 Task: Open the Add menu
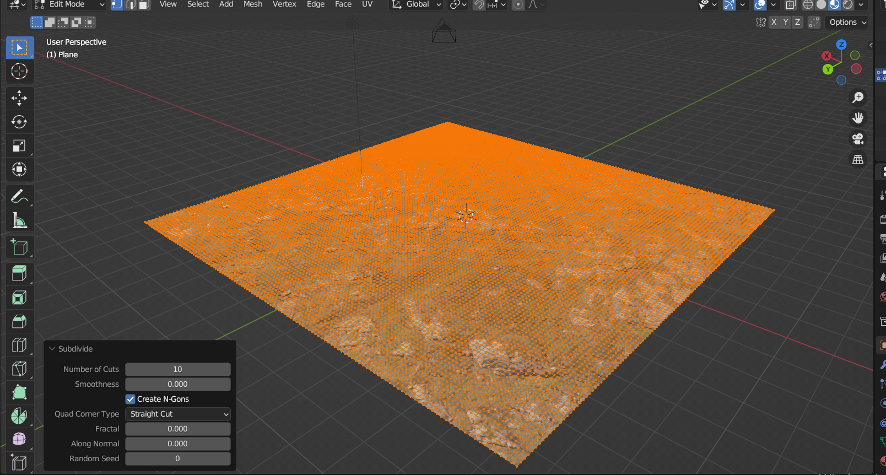click(226, 4)
